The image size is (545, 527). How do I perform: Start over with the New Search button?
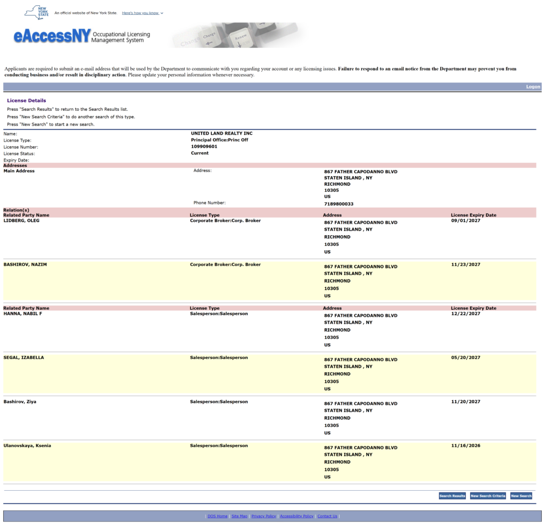(x=521, y=496)
